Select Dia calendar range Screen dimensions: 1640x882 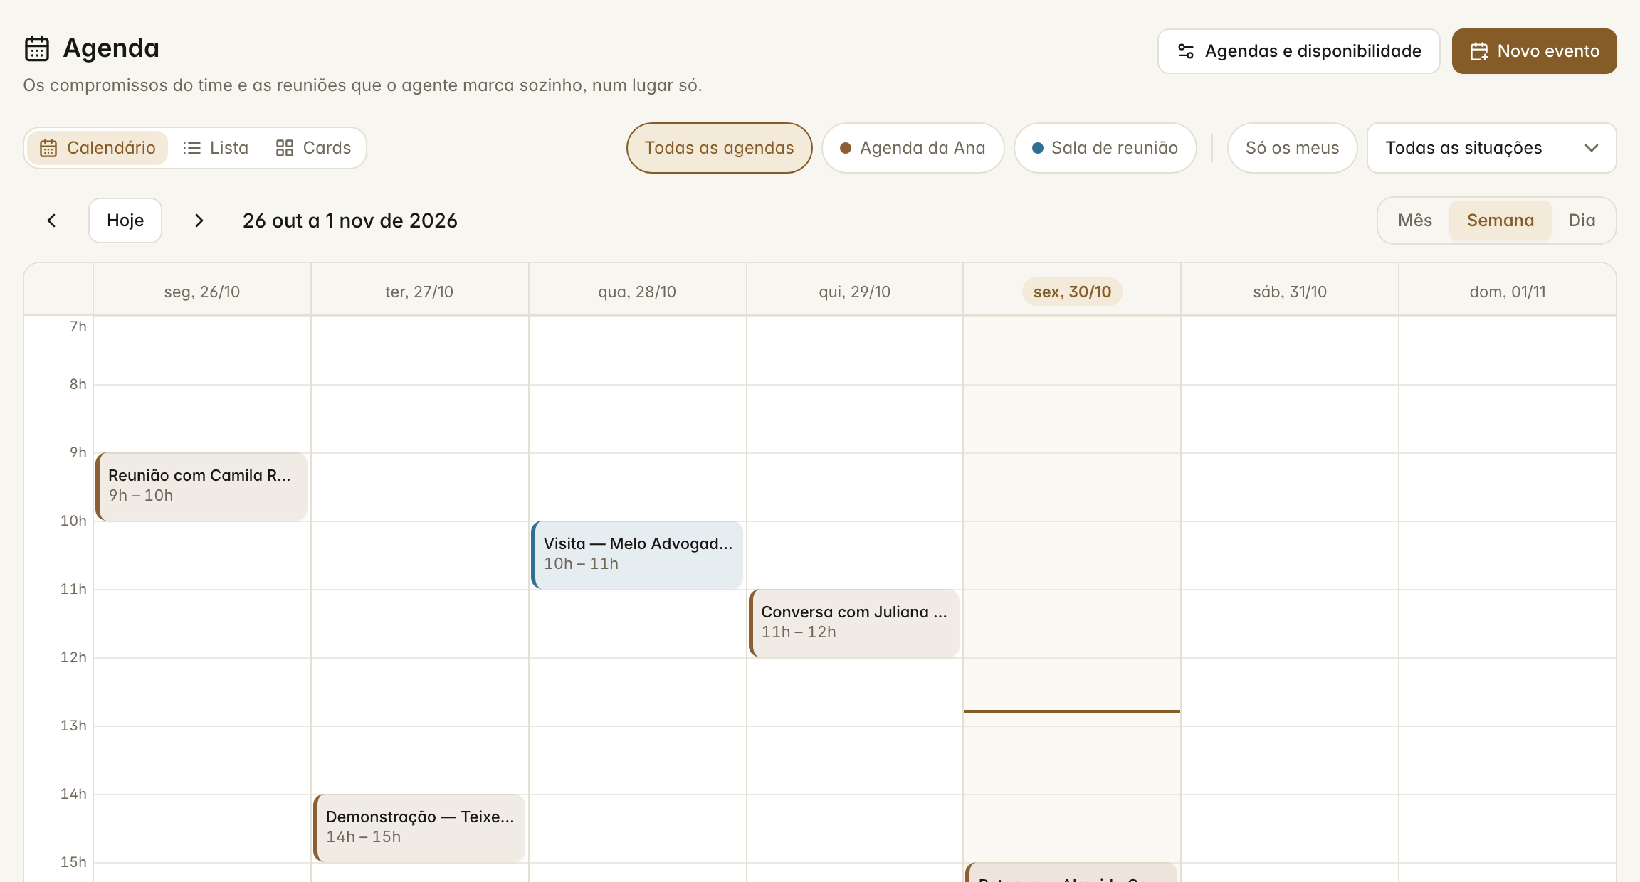click(x=1582, y=220)
